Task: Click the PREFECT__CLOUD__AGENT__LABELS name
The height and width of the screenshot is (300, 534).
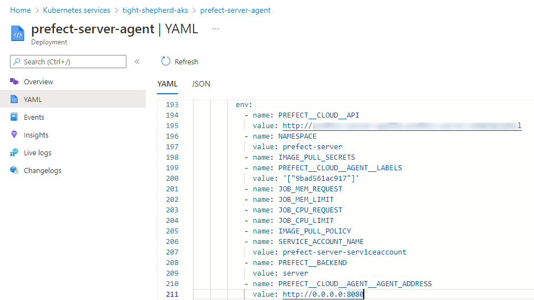Action: point(340,168)
